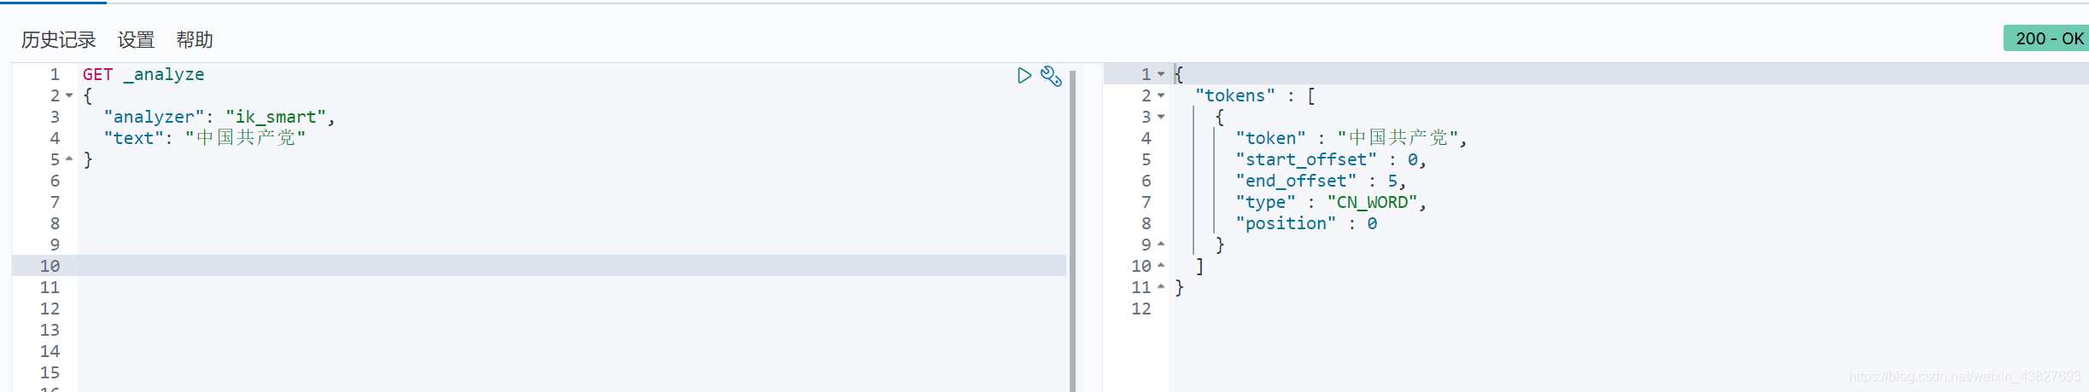This screenshot has width=2089, height=392.
Task: Click line number 7 in request editor
Action: (x=55, y=202)
